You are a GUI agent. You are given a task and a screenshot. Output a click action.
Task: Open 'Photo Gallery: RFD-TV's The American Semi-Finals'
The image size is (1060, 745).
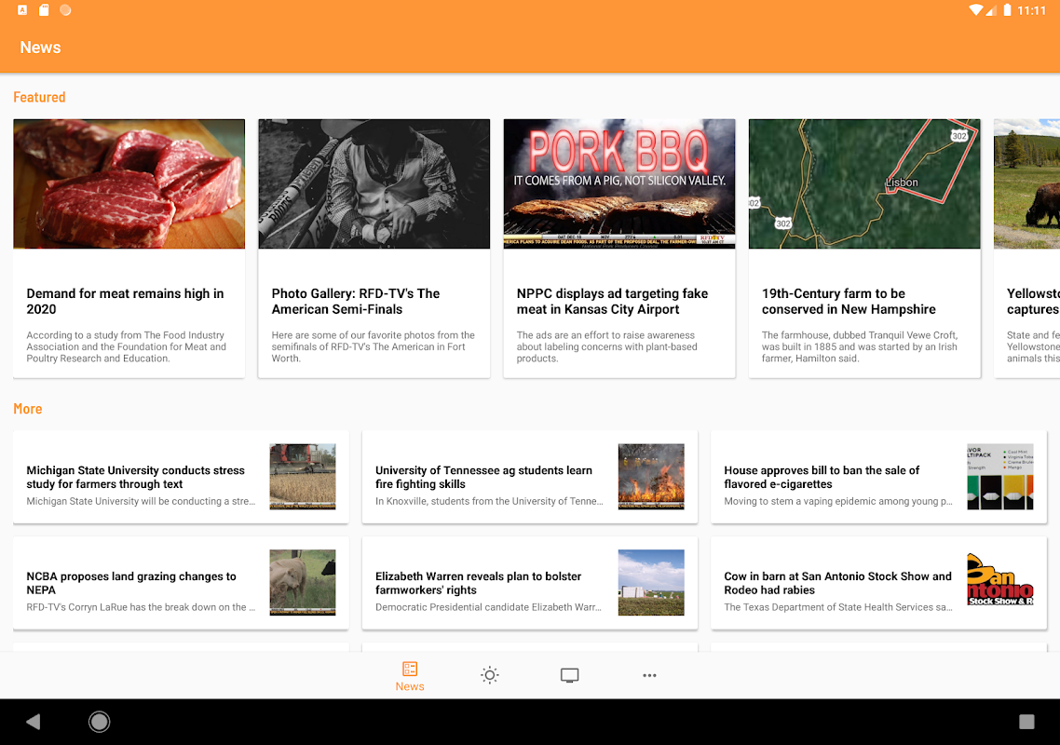click(356, 302)
